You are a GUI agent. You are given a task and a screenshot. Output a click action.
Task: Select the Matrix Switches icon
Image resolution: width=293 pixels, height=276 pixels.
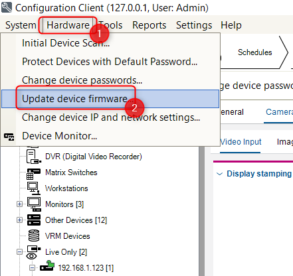point(33,174)
